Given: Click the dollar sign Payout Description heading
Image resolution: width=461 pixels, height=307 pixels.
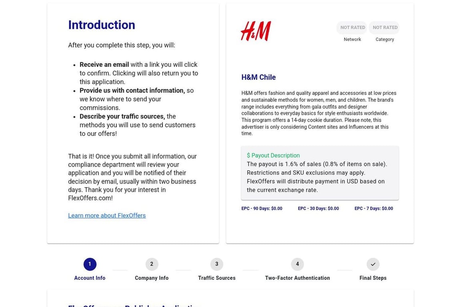Looking at the screenshot, I should [273, 155].
